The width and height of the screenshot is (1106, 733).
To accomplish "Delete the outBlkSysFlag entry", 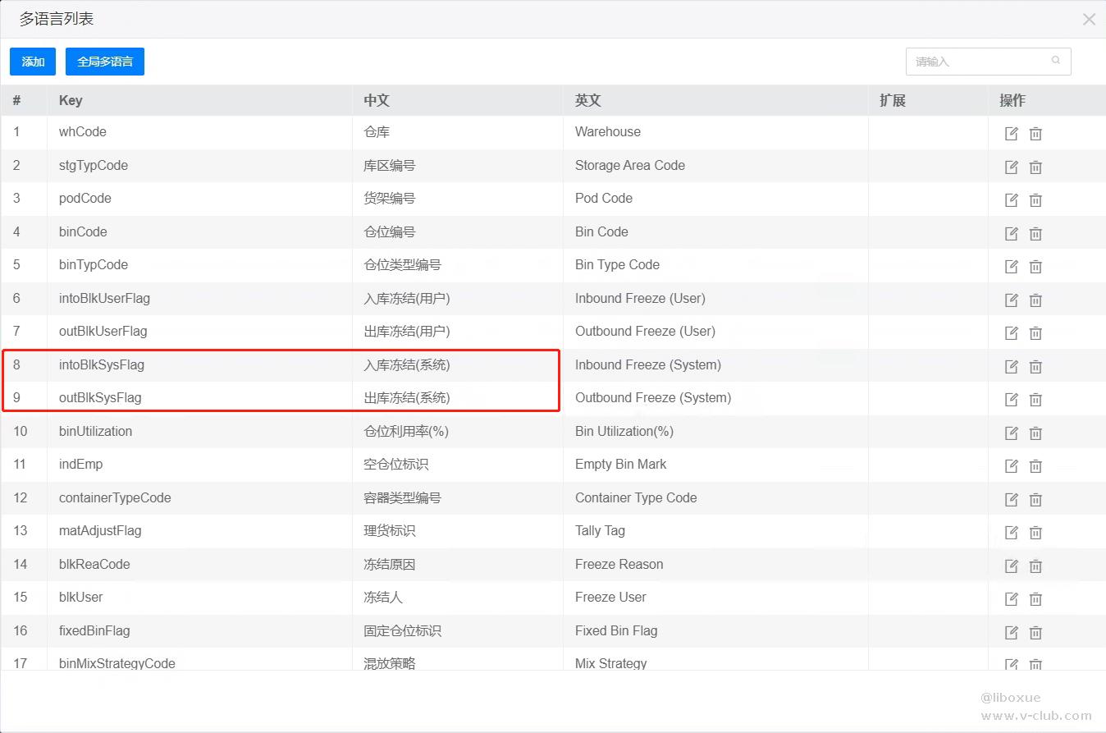I will click(x=1035, y=400).
